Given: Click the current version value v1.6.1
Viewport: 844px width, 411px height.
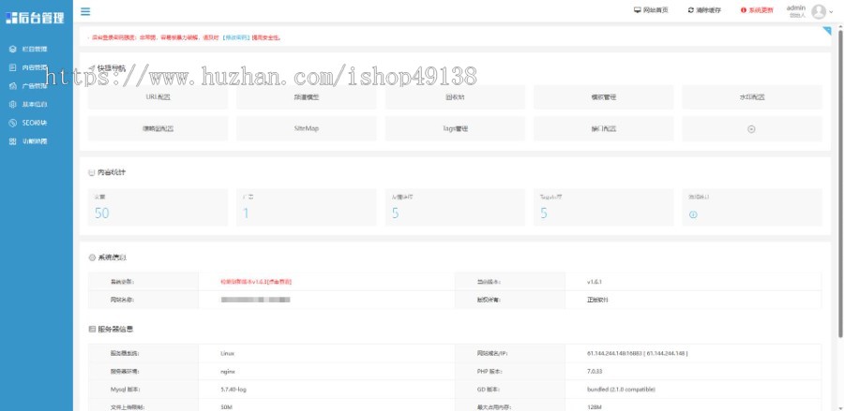Looking at the screenshot, I should [x=595, y=282].
